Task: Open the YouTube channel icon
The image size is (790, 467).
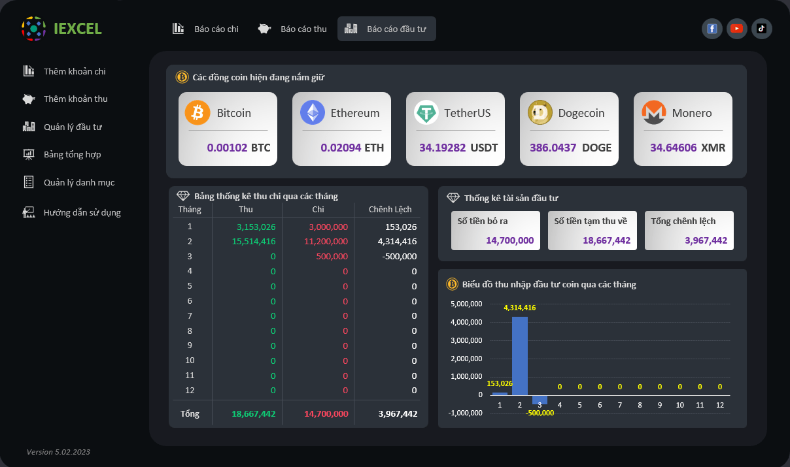Action: pos(737,29)
